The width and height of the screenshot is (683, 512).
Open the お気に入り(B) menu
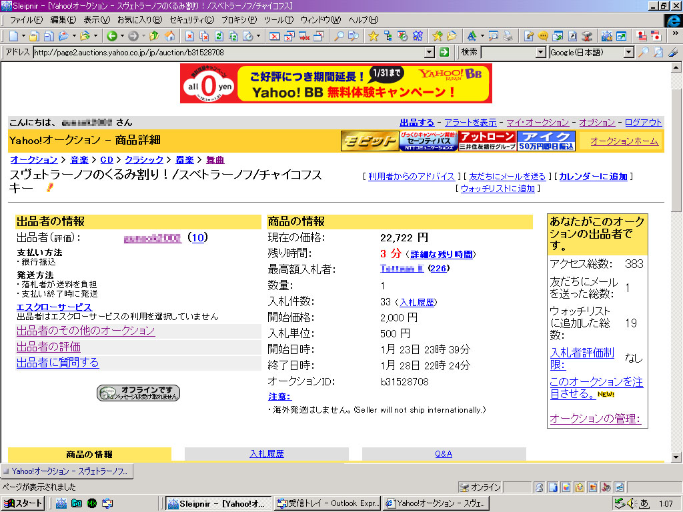(139, 19)
